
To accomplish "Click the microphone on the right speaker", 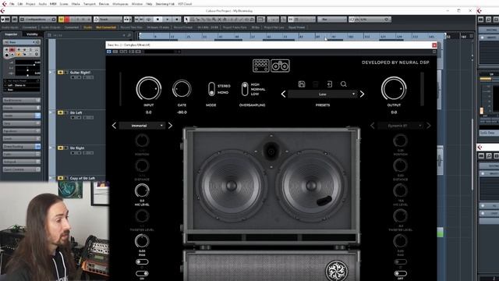I will [324, 201].
